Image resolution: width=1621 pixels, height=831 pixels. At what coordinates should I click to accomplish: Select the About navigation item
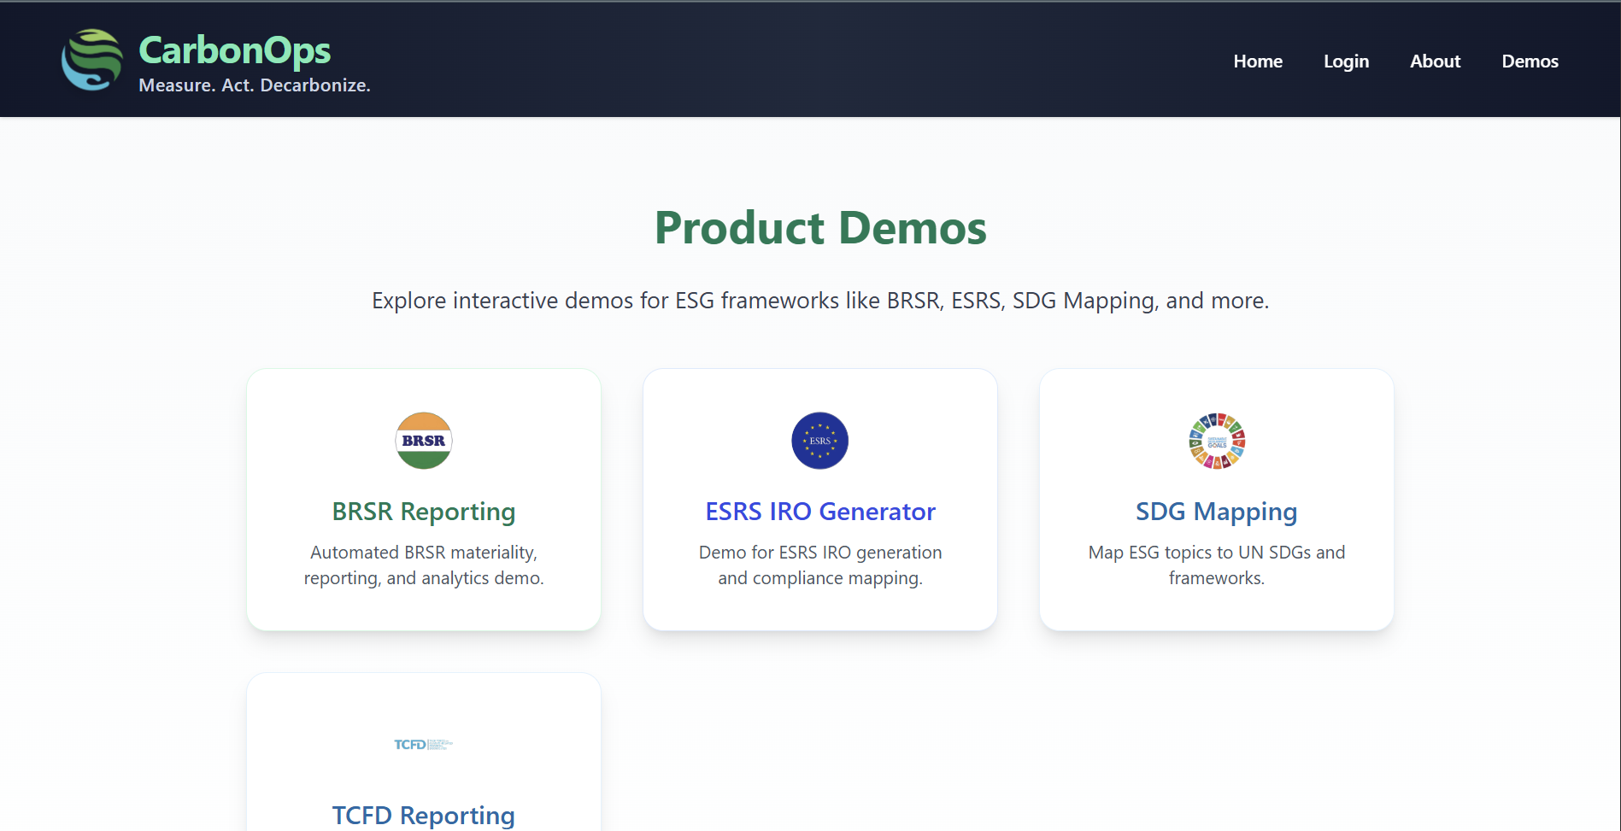[x=1435, y=61]
